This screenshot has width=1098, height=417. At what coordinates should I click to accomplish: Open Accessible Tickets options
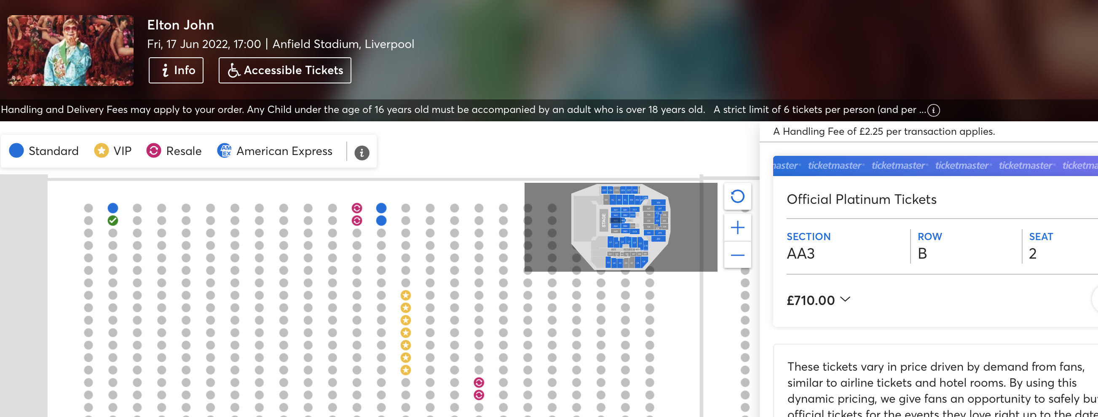285,70
